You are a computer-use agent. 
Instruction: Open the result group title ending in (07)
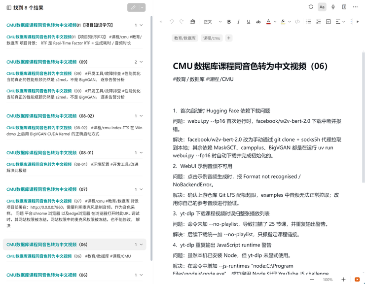pos(47,189)
